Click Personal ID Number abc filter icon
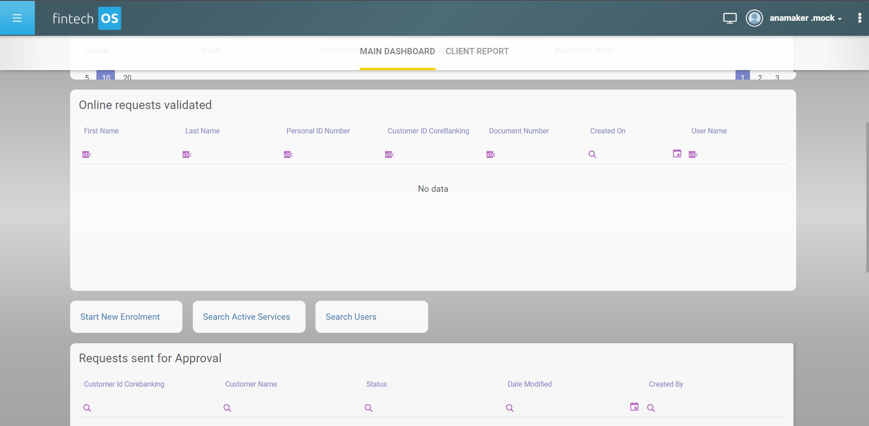 point(288,155)
